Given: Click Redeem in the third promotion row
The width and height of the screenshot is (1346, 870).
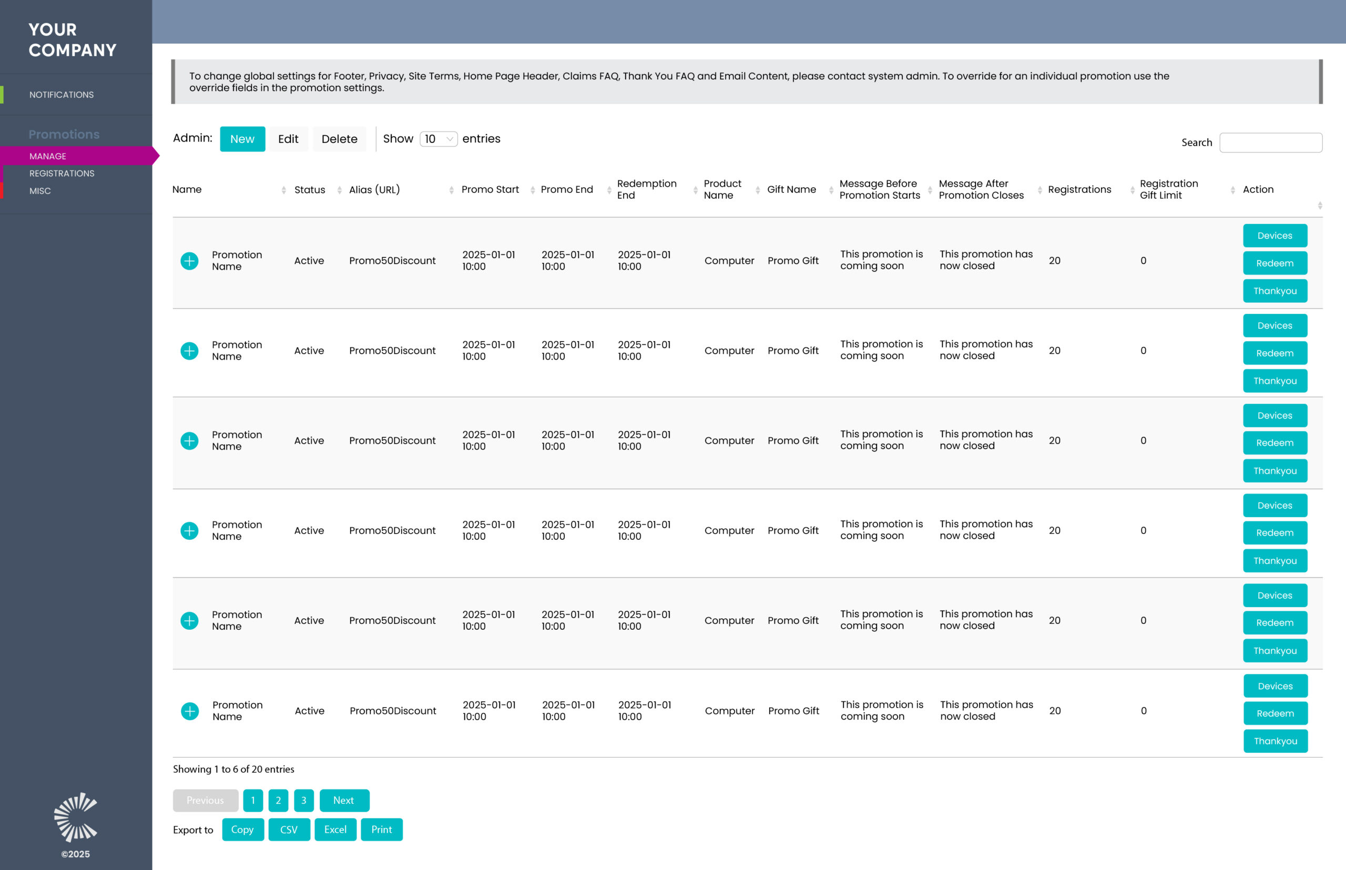Looking at the screenshot, I should tap(1275, 443).
